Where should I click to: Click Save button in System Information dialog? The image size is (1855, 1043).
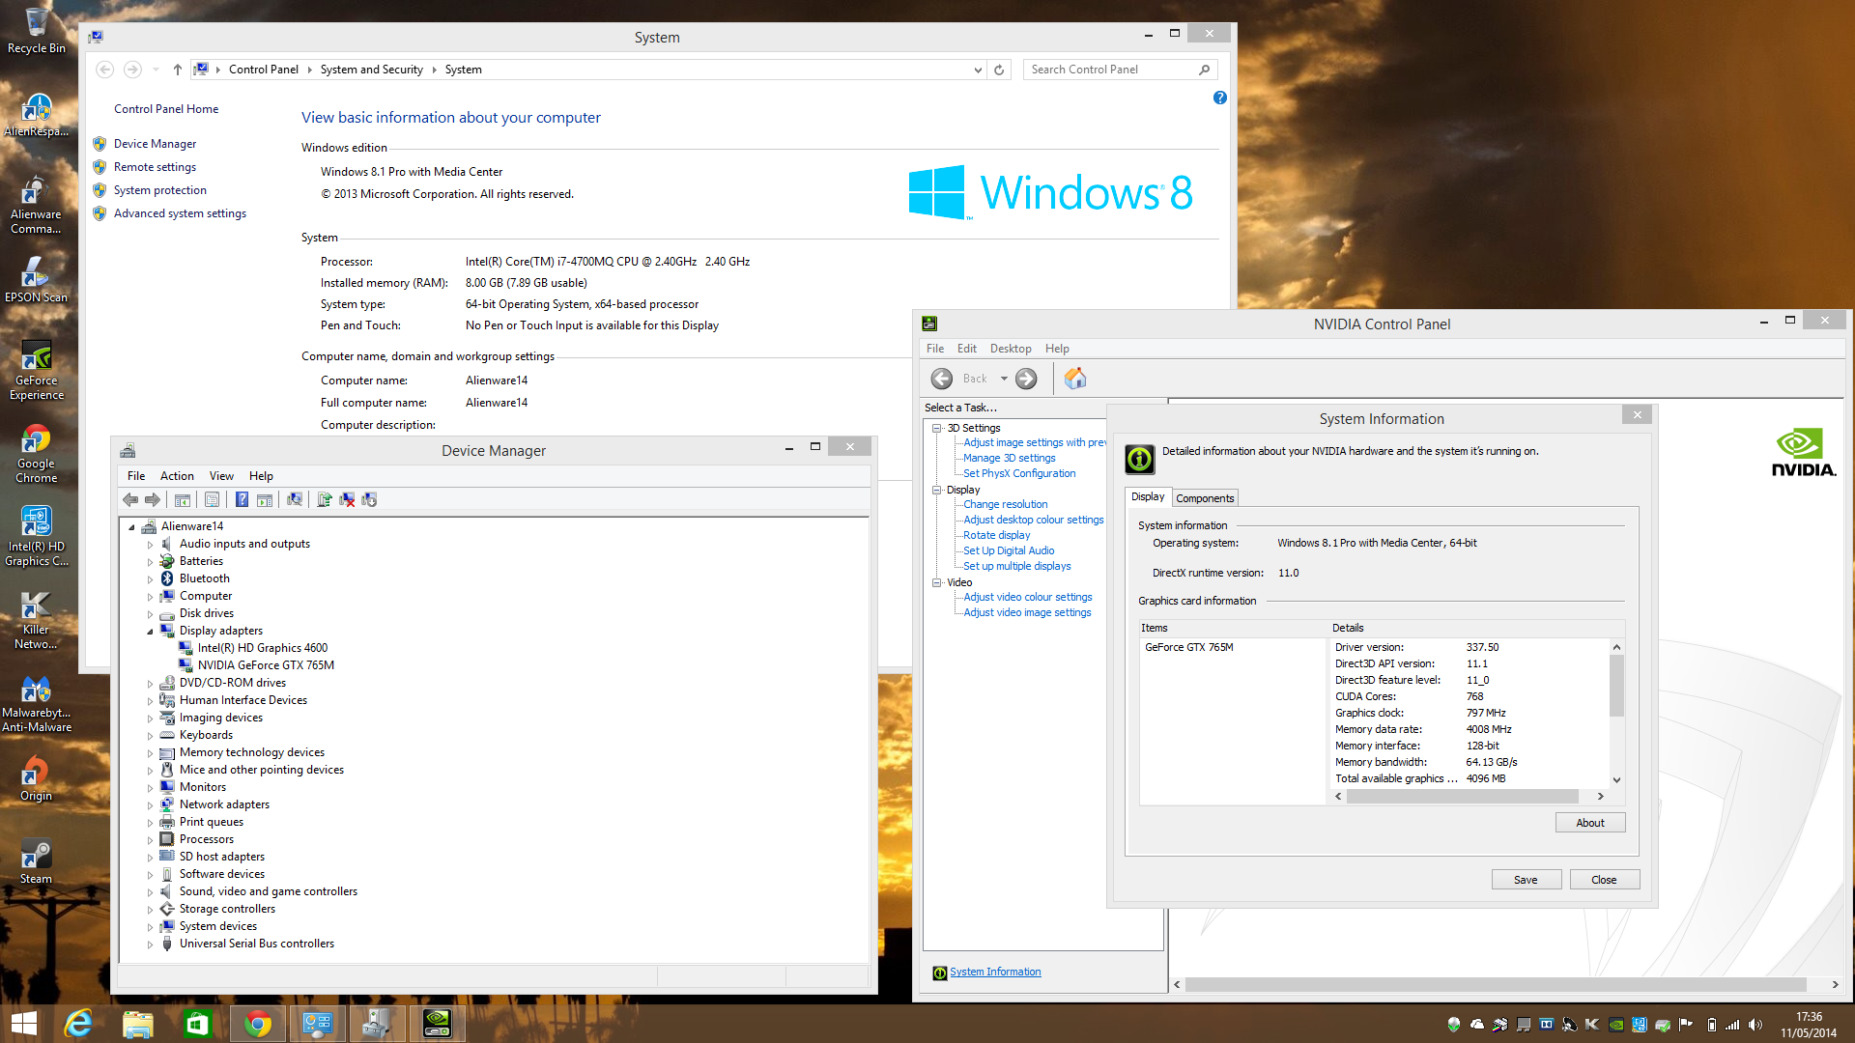(x=1526, y=880)
